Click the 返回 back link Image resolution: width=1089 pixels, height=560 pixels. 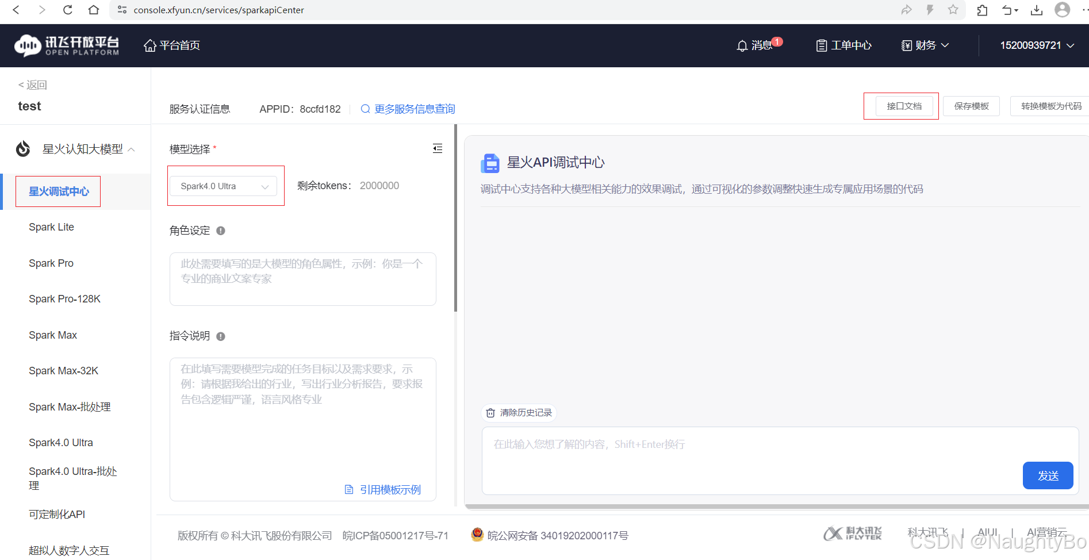pos(33,85)
